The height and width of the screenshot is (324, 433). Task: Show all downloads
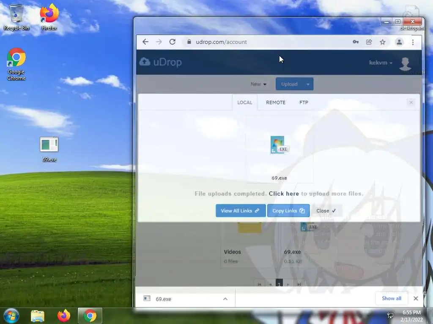pos(391,298)
